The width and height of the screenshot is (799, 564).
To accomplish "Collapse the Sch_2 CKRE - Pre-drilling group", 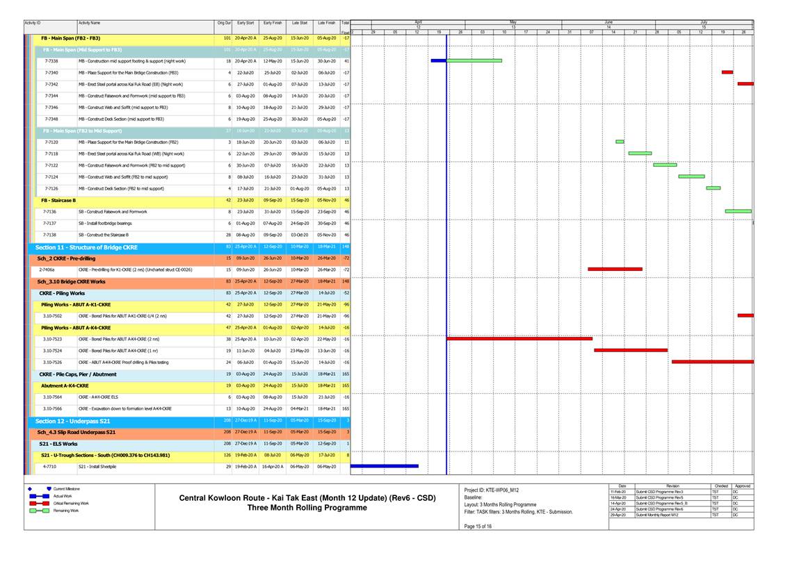I will 66,258.
